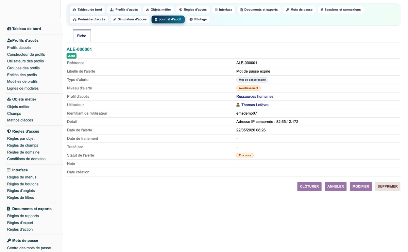Viewport: 408px width, 252px height.
Task: Click the sidebar Profils d'accès icon
Action: point(10,40)
